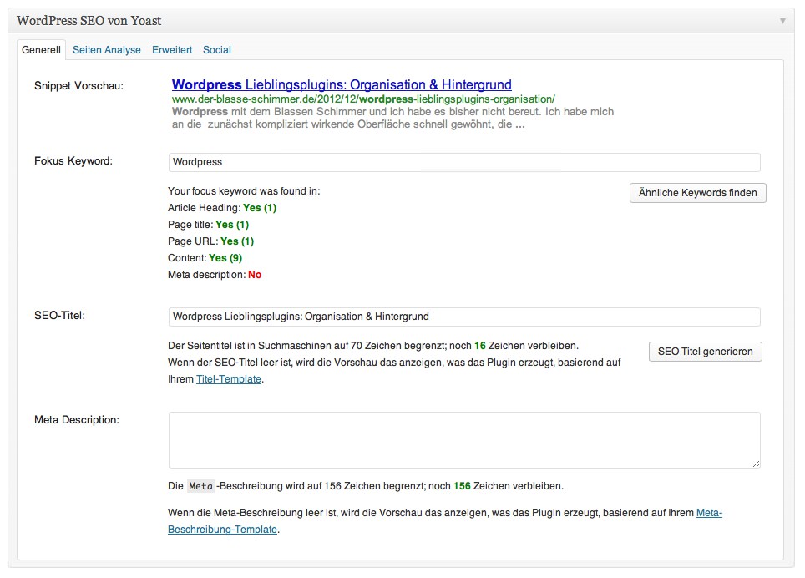Viewport: 805px width, 578px height.
Task: Follow the Titel-Template link
Action: pyautogui.click(x=229, y=379)
